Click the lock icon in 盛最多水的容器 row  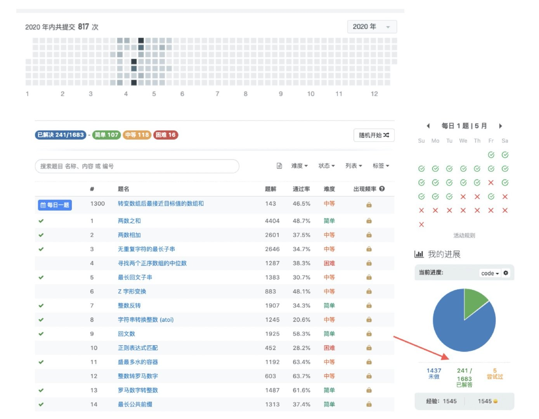coord(369,362)
